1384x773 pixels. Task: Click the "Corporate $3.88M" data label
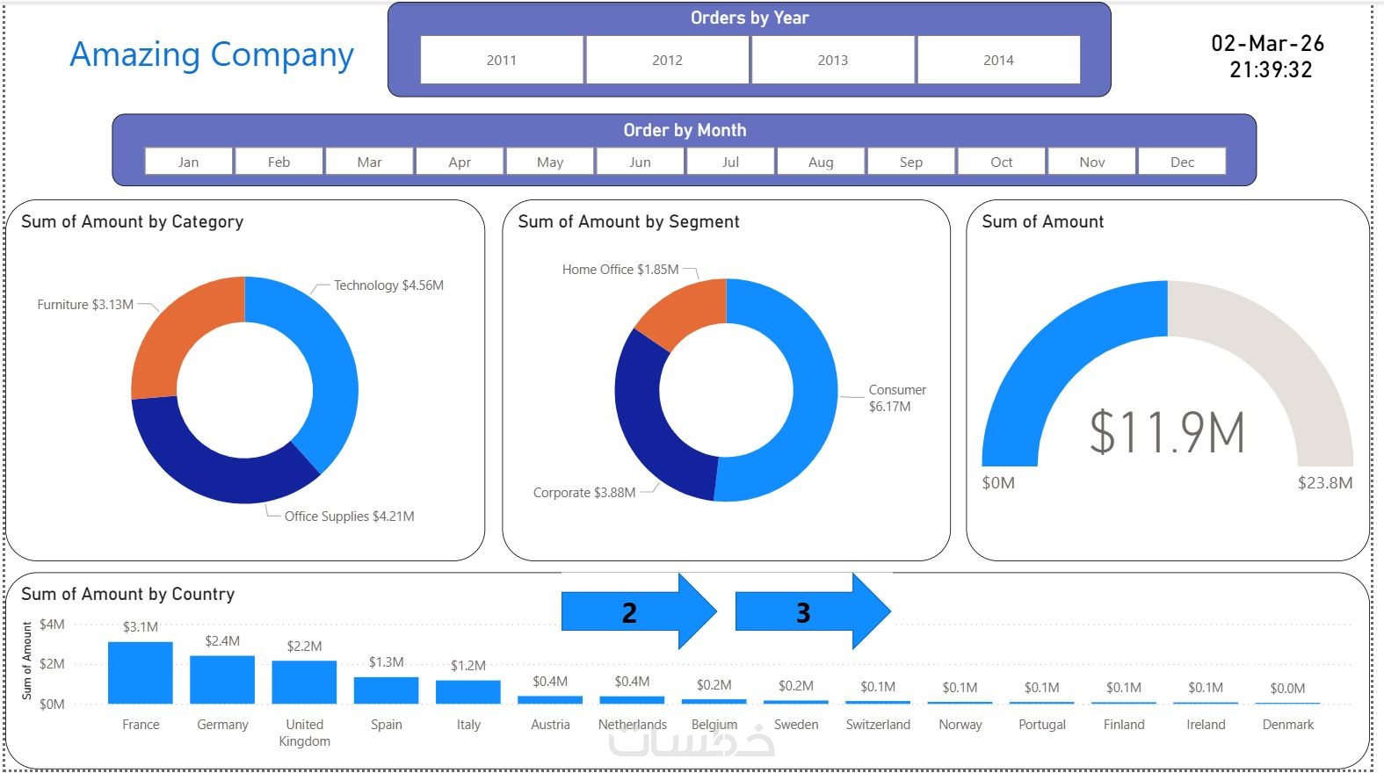click(584, 493)
